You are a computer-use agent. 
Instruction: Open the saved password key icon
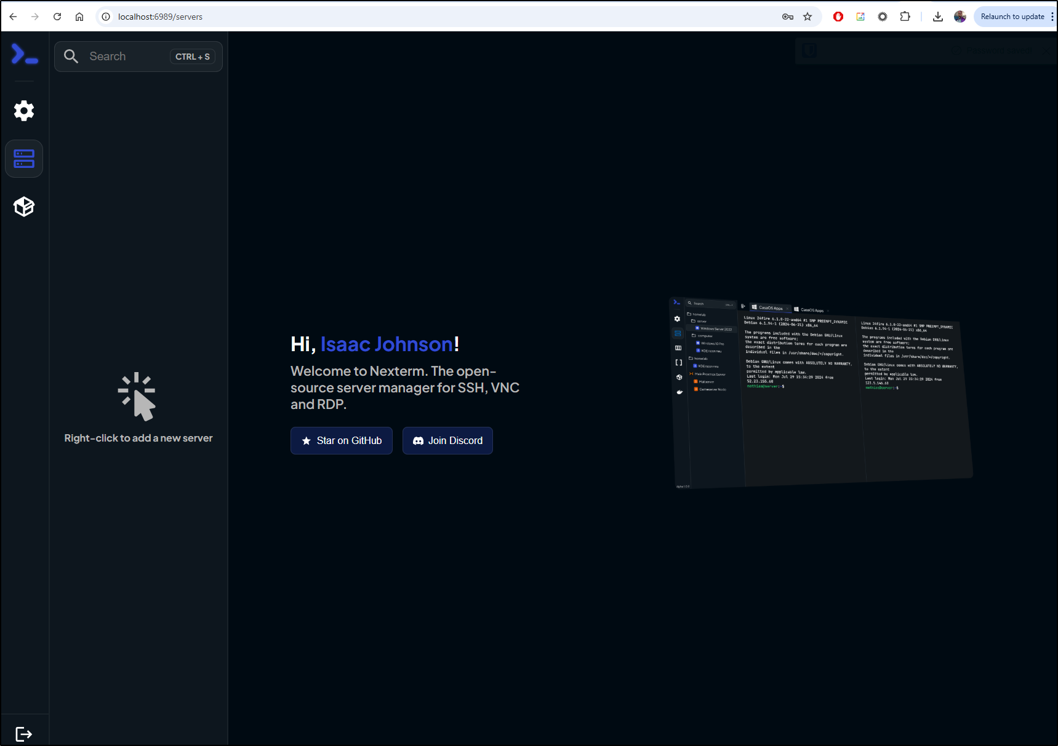pos(788,17)
